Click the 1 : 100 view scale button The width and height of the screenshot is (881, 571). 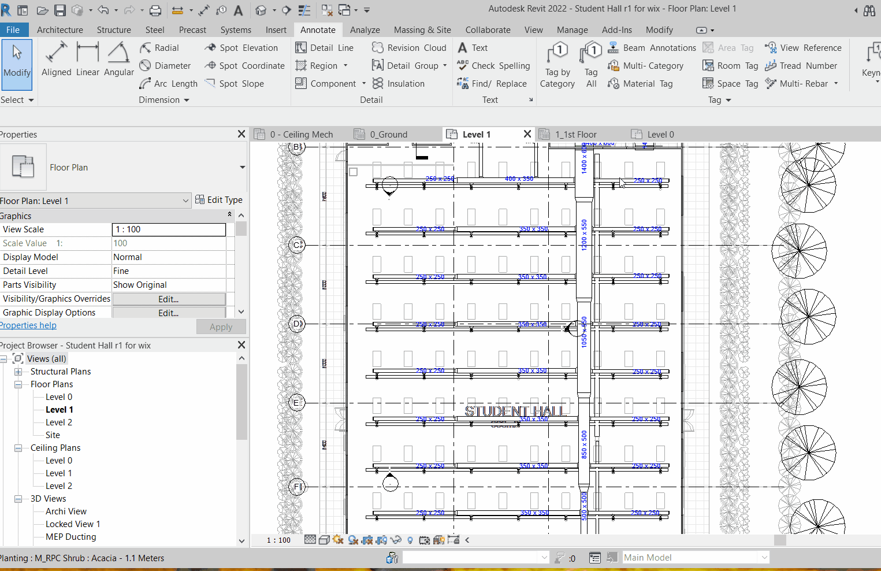(278, 540)
